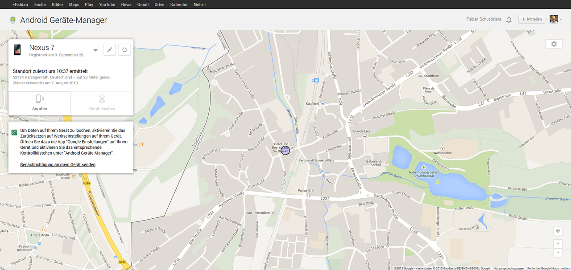Open Kalender in the Google bar
571x270 pixels.
click(178, 4)
